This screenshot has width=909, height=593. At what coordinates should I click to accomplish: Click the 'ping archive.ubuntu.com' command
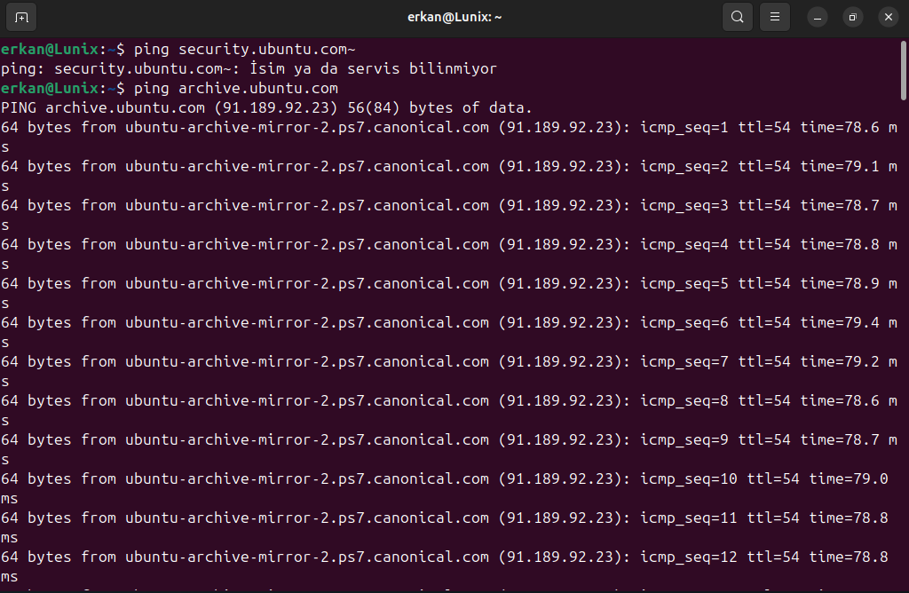235,89
